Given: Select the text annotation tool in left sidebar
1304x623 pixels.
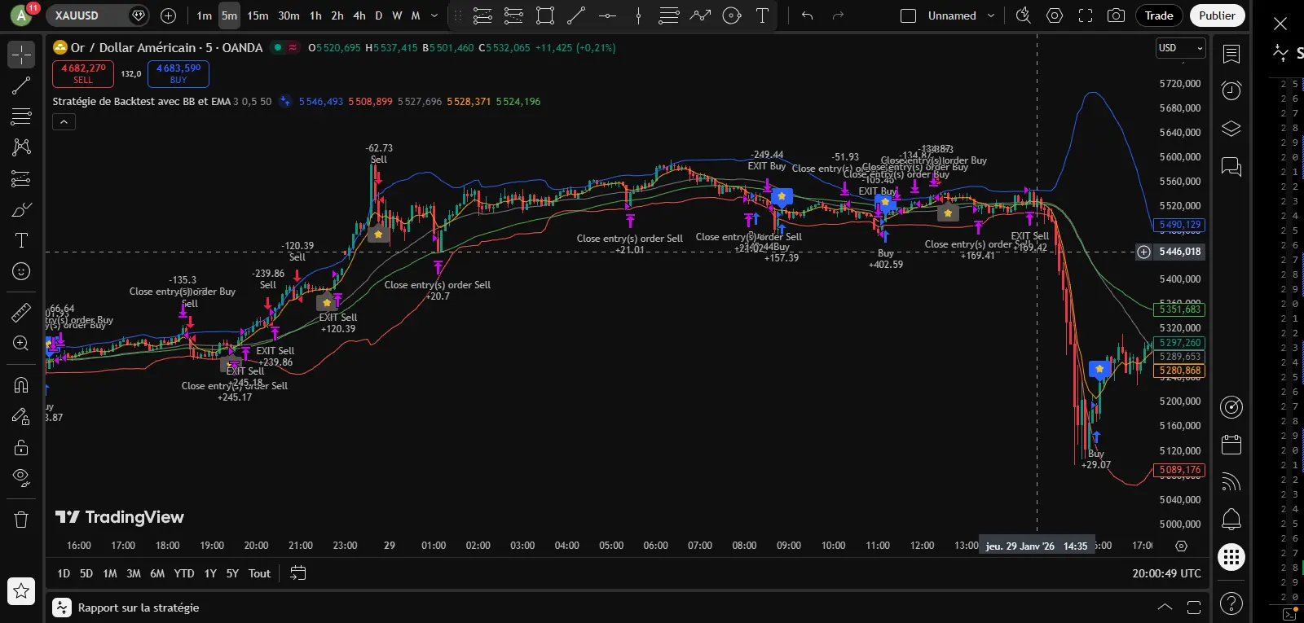Looking at the screenshot, I should pos(21,240).
